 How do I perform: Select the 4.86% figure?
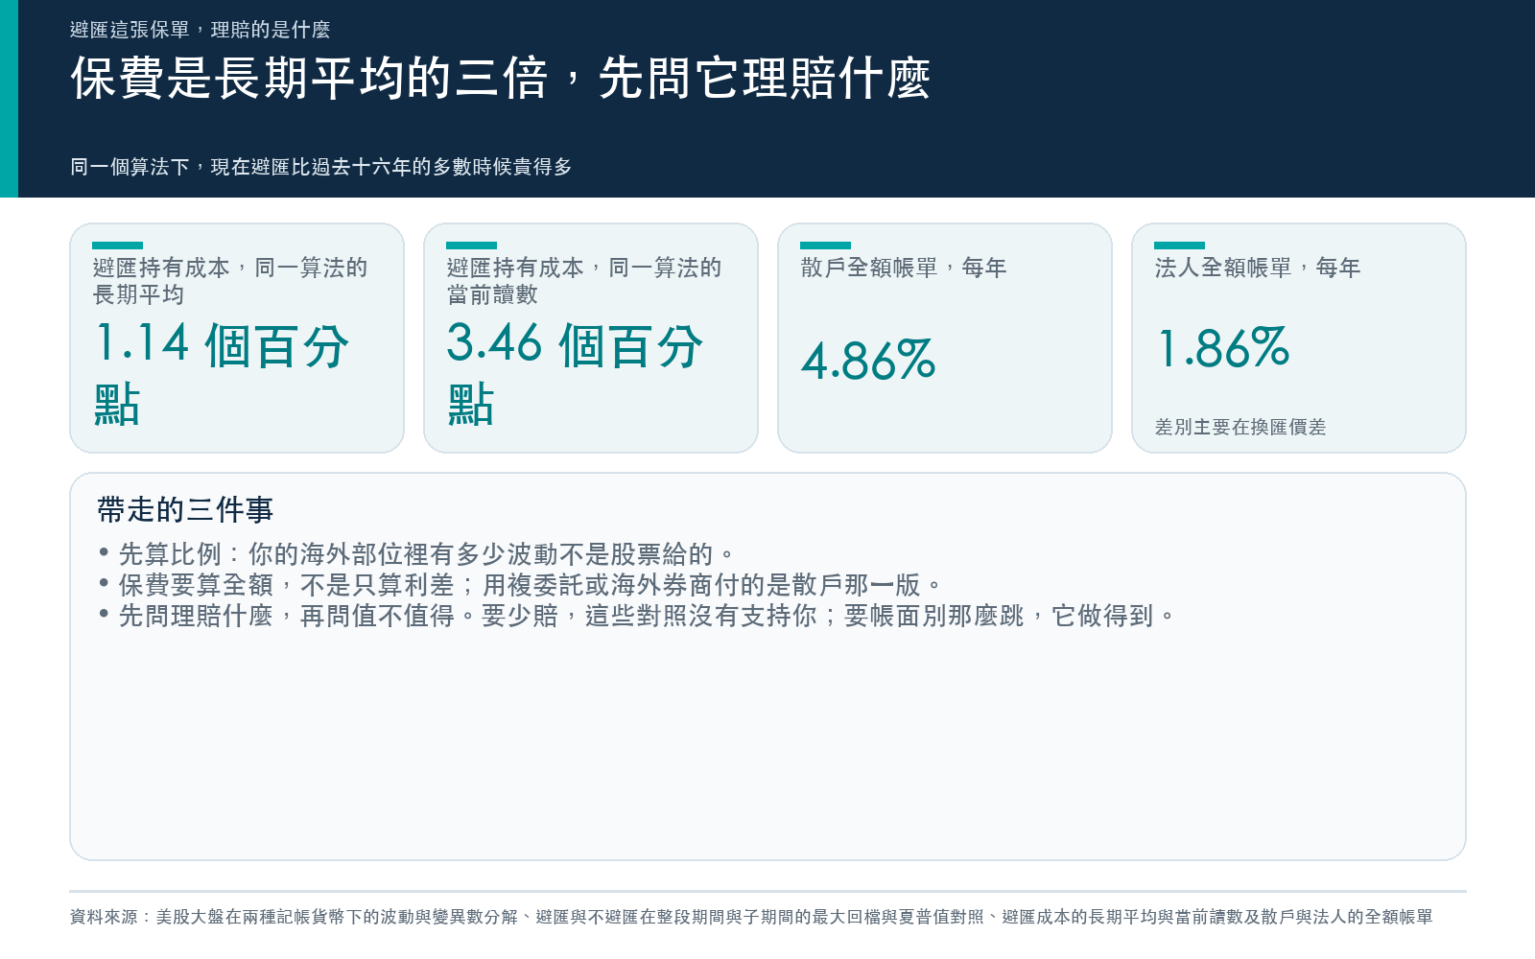pyautogui.click(x=868, y=361)
